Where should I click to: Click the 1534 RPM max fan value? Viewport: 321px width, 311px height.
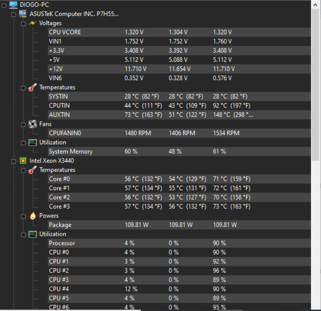click(226, 133)
